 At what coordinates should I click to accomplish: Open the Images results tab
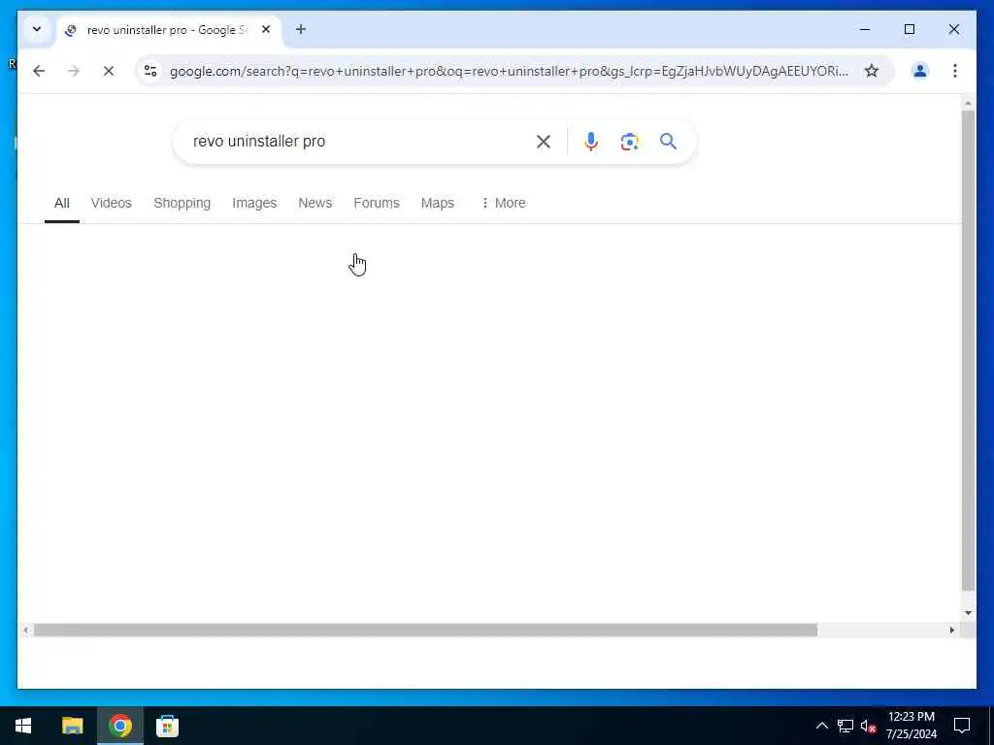point(254,203)
